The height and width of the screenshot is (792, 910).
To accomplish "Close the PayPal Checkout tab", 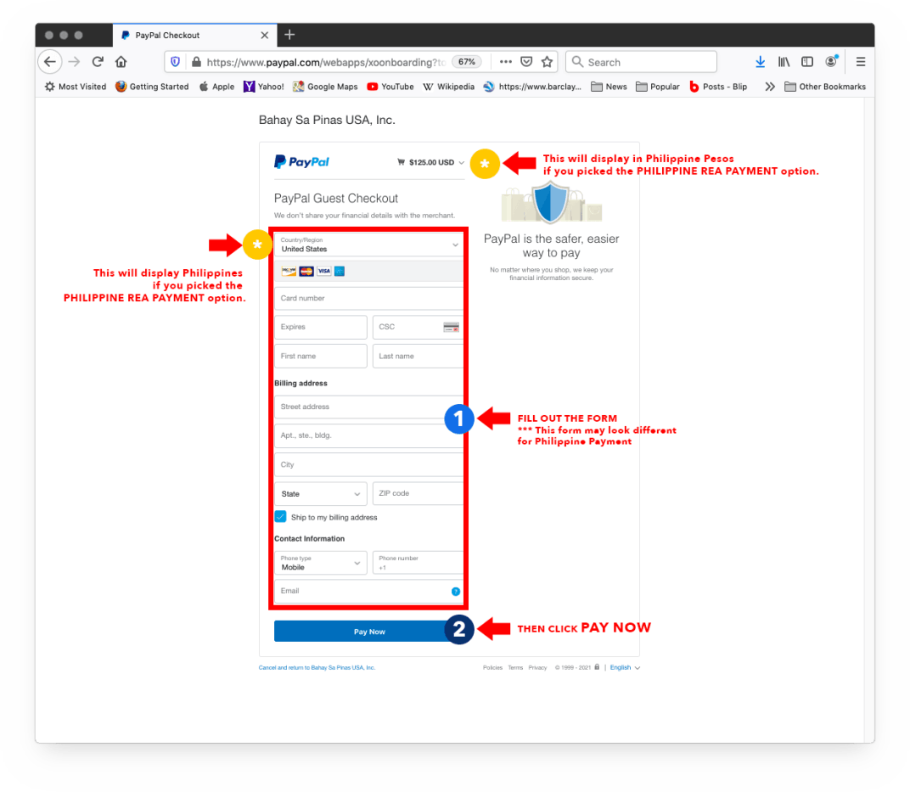I will (265, 36).
